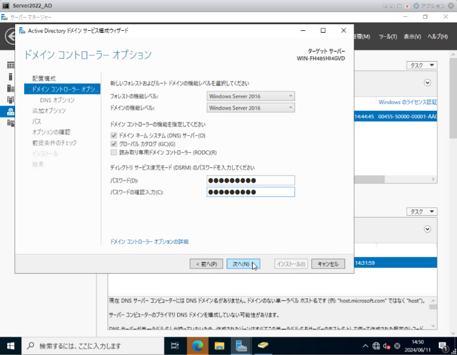Open ドメイン コントローラー オプションの詳細 link

tap(149, 242)
